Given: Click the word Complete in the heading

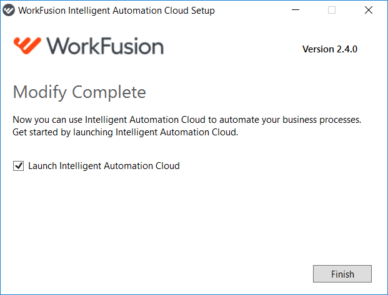Looking at the screenshot, I should (109, 92).
